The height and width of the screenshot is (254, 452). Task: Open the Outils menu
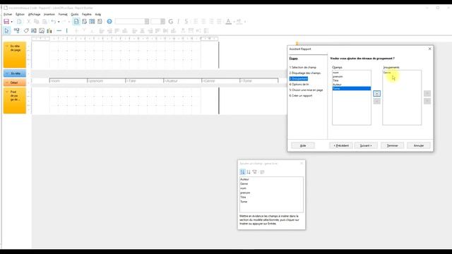(75, 14)
